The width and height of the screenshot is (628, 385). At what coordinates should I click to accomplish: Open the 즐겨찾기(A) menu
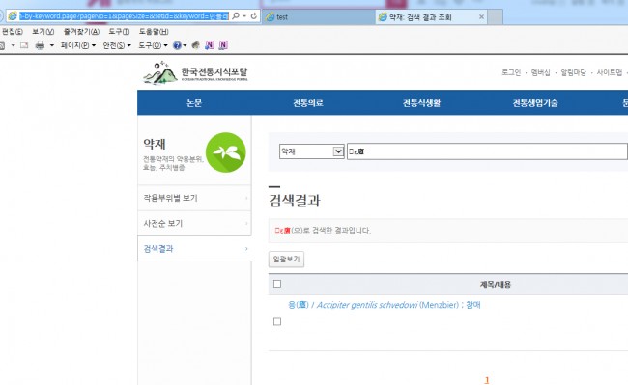tap(81, 32)
